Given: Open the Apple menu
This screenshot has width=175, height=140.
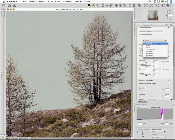Looking at the screenshot, I should pos(4,1).
